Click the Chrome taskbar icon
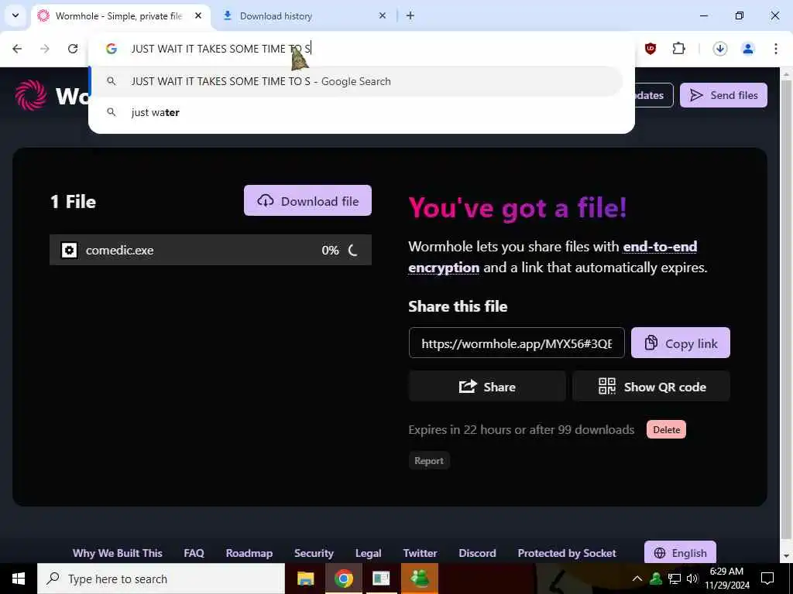793x594 pixels. tap(343, 579)
